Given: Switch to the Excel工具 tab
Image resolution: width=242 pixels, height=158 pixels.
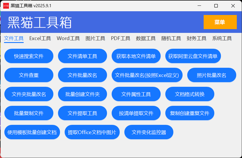Looking at the screenshot, I should (40, 38).
